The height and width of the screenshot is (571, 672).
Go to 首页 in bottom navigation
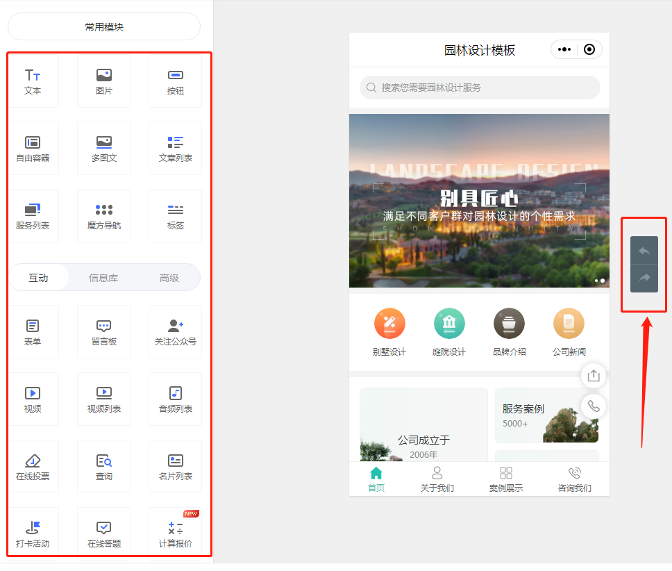pyautogui.click(x=376, y=479)
